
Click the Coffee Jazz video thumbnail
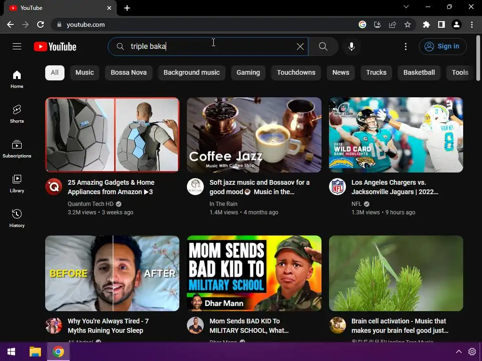click(254, 135)
